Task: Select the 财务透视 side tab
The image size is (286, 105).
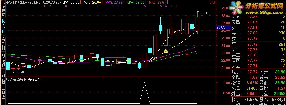Action: 3,60
